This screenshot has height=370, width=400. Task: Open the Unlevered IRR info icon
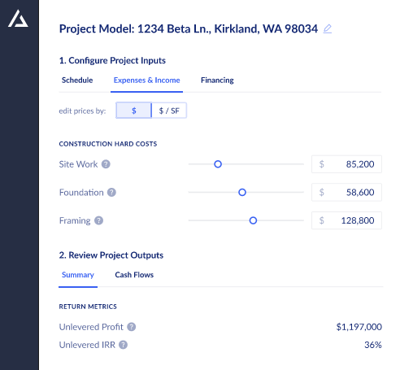pyautogui.click(x=124, y=345)
